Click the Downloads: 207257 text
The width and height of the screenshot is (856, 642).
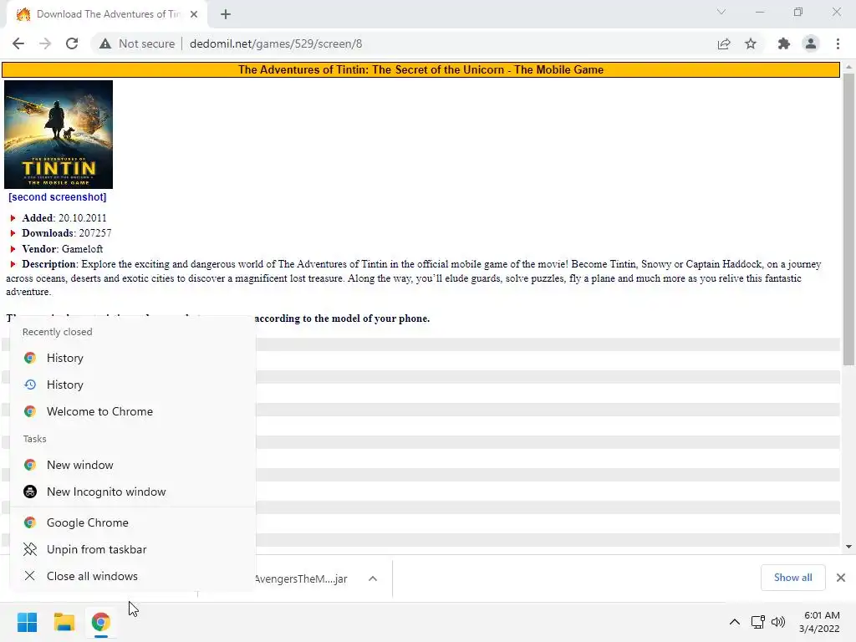tap(67, 233)
